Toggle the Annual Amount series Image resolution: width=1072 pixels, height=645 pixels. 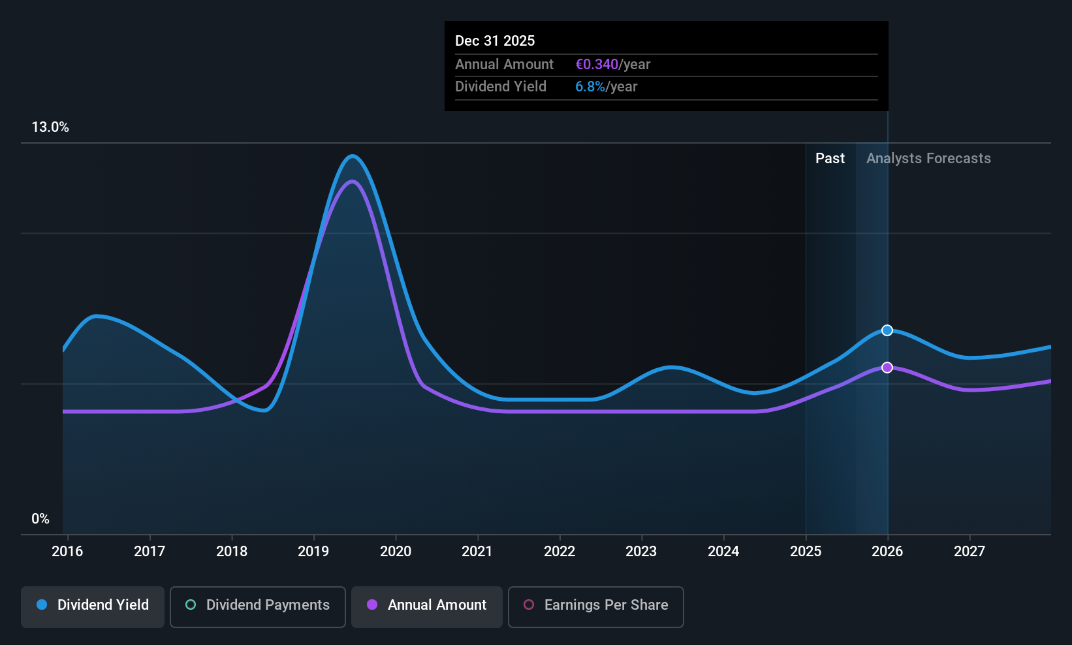(x=427, y=606)
